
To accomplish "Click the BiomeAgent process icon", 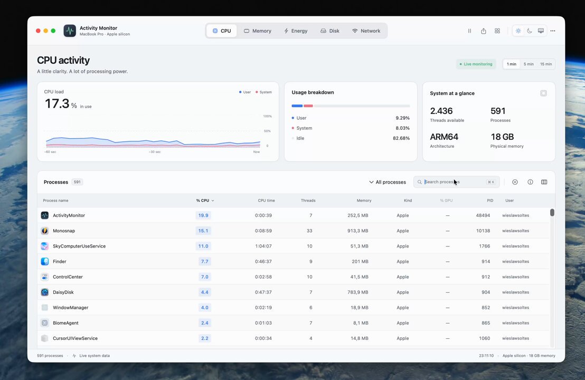I will pyautogui.click(x=45, y=323).
